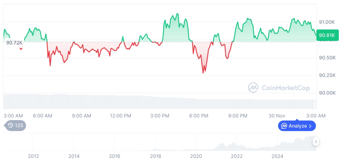Select 2016 on the year timeline
This screenshot has width=345, height=161.
tap(115, 156)
